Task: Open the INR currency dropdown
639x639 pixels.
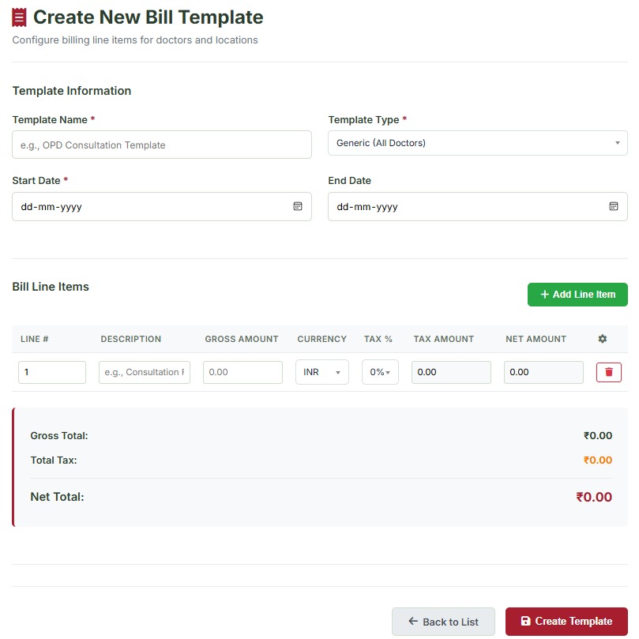Action: [322, 372]
